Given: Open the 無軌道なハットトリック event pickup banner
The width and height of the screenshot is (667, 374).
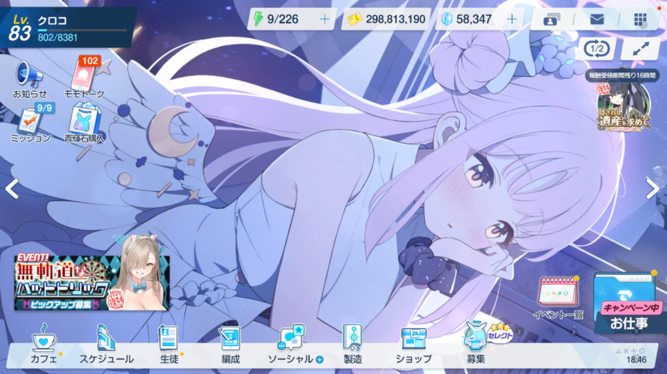Looking at the screenshot, I should (x=91, y=283).
